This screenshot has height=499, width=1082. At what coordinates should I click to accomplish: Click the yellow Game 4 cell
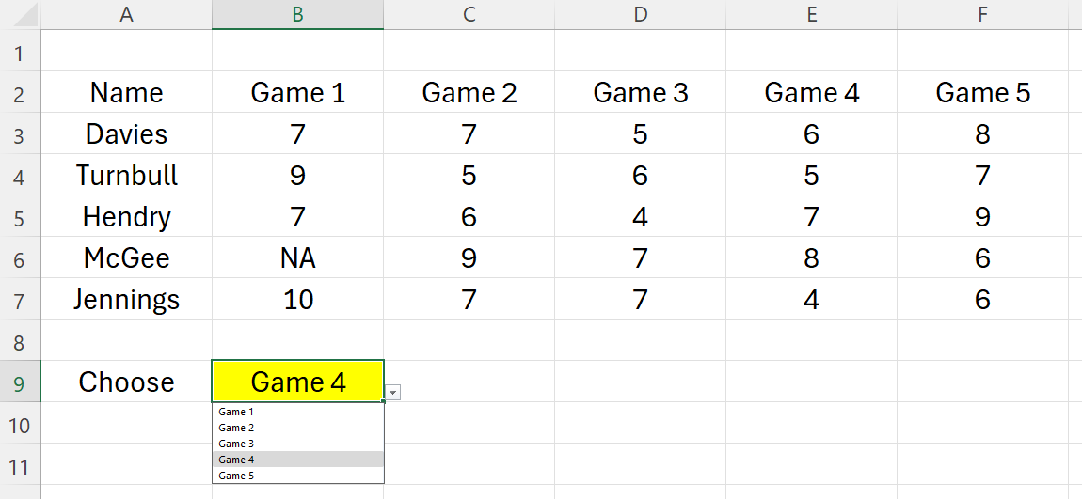coord(297,382)
